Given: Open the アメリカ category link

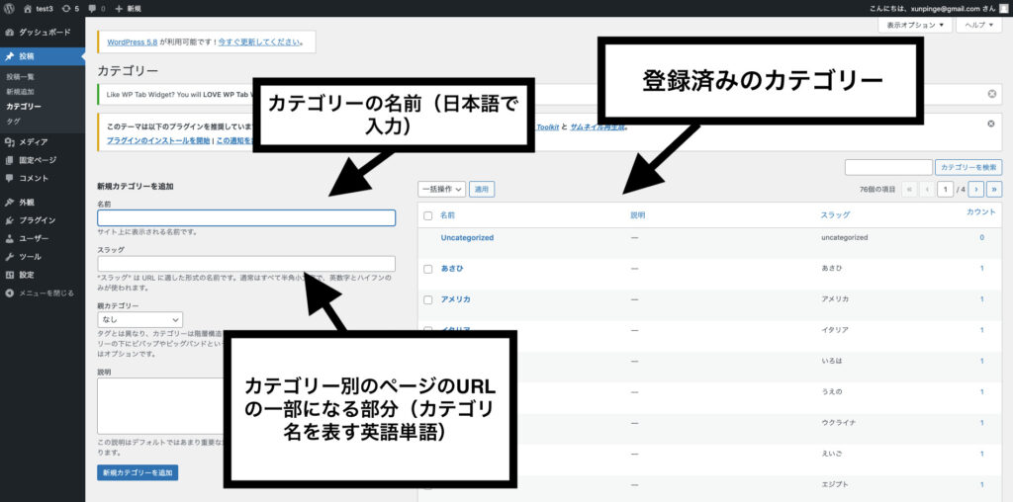Looking at the screenshot, I should click(x=455, y=299).
